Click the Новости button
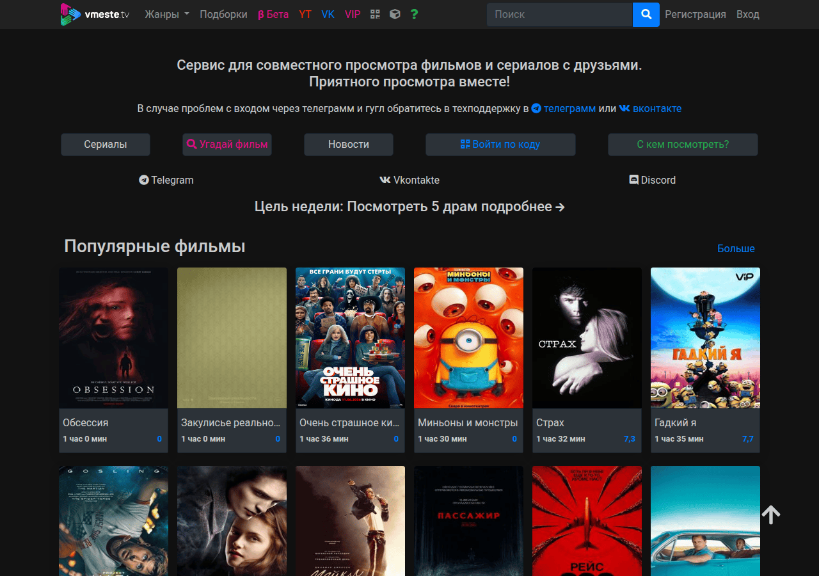Screen dimensions: 819x576 click(349, 145)
